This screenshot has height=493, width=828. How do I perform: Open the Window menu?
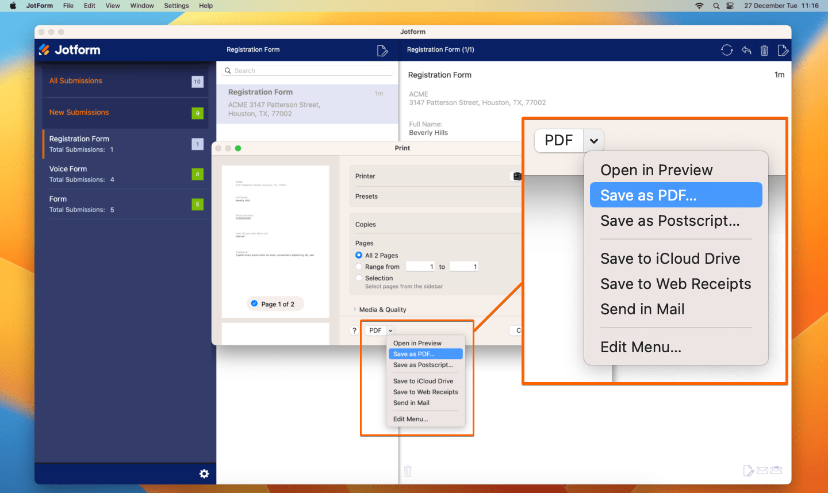[x=142, y=6]
